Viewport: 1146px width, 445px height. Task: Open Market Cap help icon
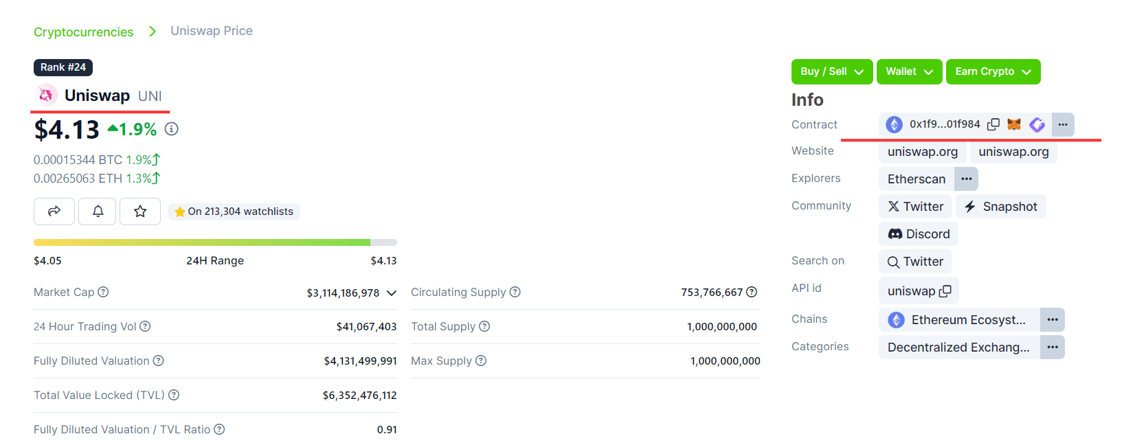[103, 292]
